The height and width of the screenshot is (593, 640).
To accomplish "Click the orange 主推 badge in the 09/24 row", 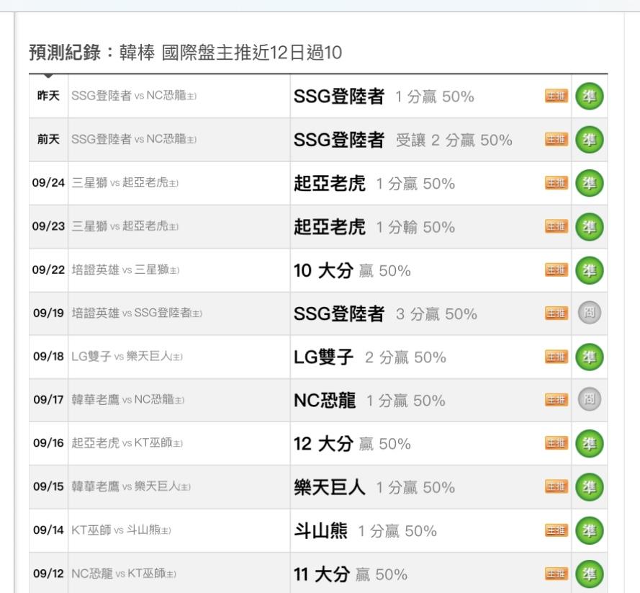I will pyautogui.click(x=556, y=183).
